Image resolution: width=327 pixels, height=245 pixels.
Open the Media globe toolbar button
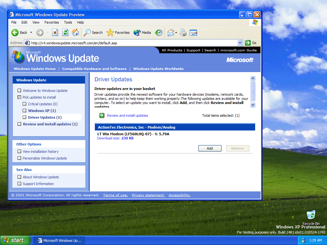pyautogui.click(x=142, y=33)
